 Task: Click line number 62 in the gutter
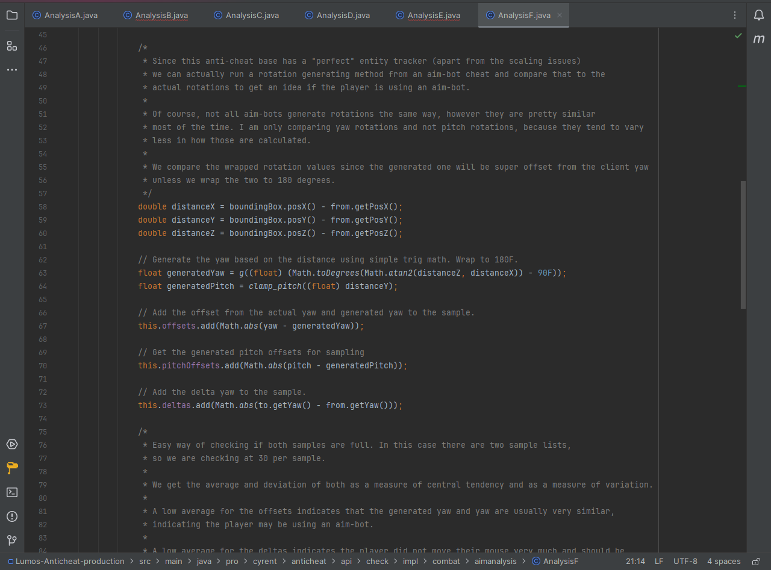tap(42, 259)
